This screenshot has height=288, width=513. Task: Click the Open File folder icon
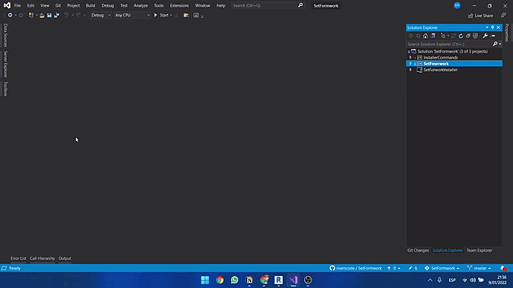42,15
